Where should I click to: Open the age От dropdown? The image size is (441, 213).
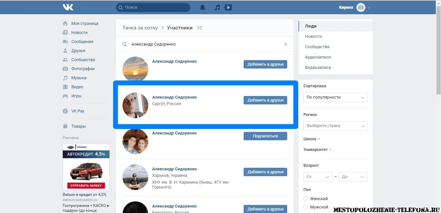pyautogui.click(x=318, y=177)
